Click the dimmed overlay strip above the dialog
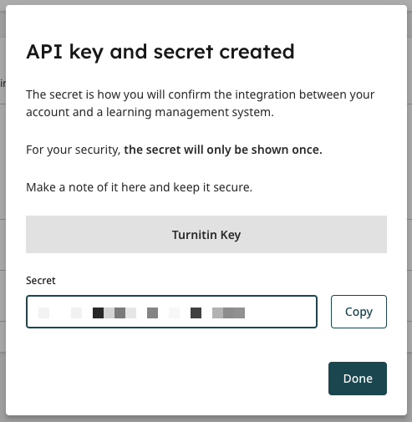The image size is (412, 422). [206, 3]
